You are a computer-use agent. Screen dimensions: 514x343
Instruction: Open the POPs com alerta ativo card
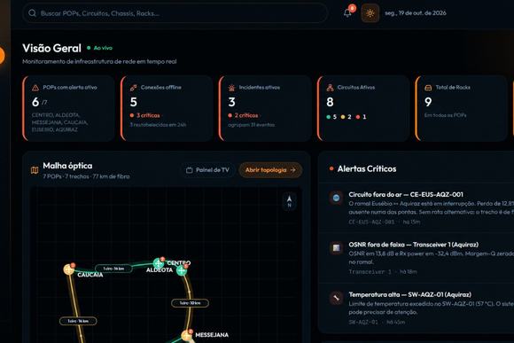(68, 108)
